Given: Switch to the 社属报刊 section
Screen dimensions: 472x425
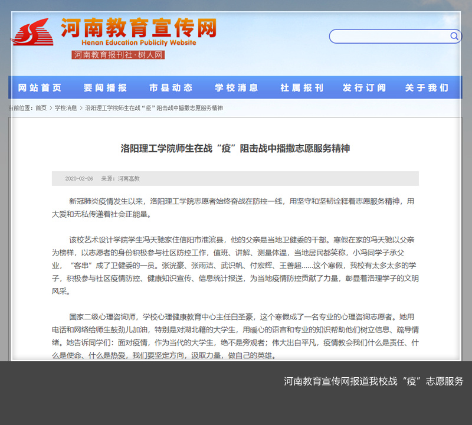Looking at the screenshot, I should [x=302, y=88].
